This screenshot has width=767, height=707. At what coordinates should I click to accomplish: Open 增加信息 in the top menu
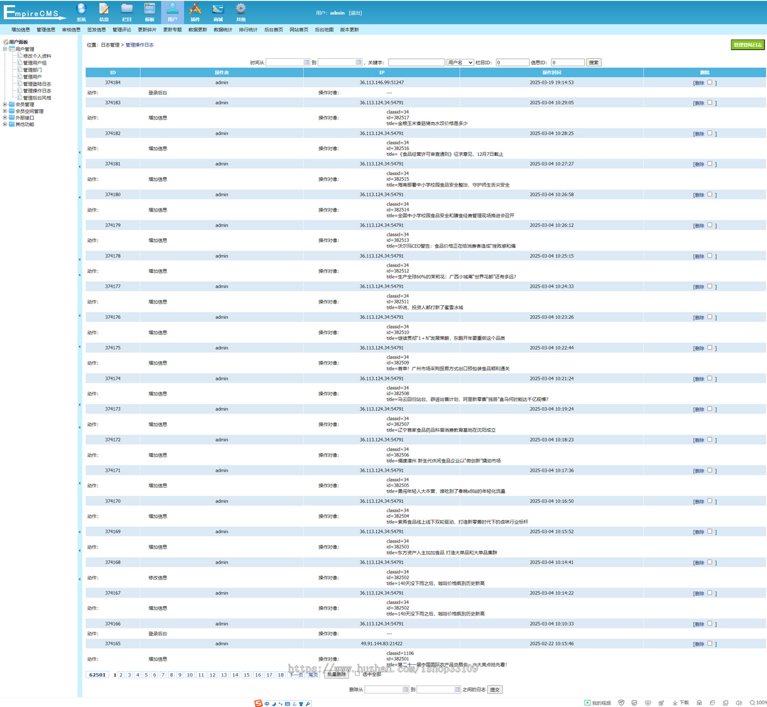pos(20,30)
